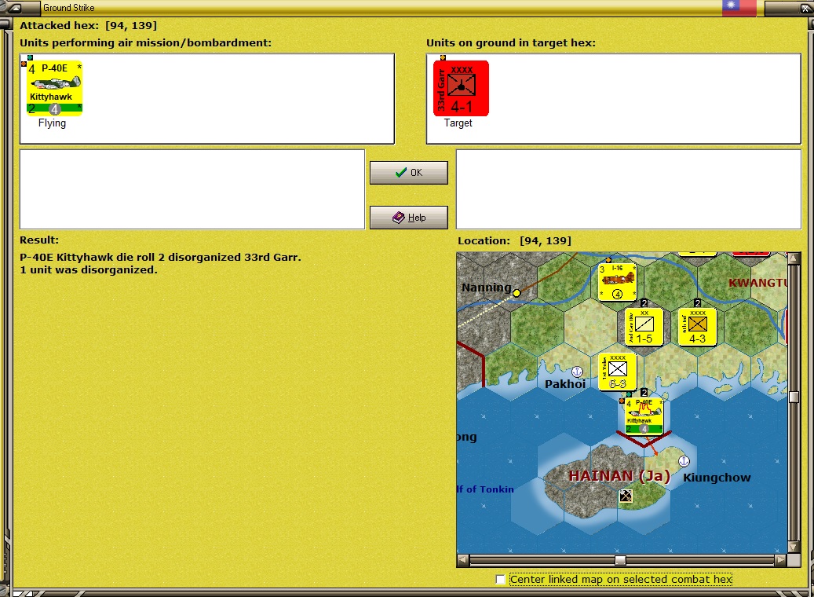814x597 pixels.
Task: Enable Center linked map on selected combat hex
Action: 501,580
